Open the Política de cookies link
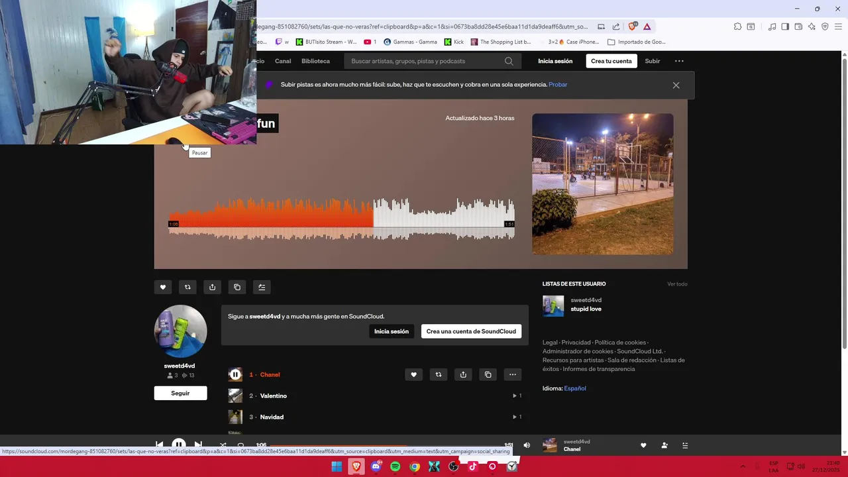Viewport: 848px width, 477px height. click(620, 343)
